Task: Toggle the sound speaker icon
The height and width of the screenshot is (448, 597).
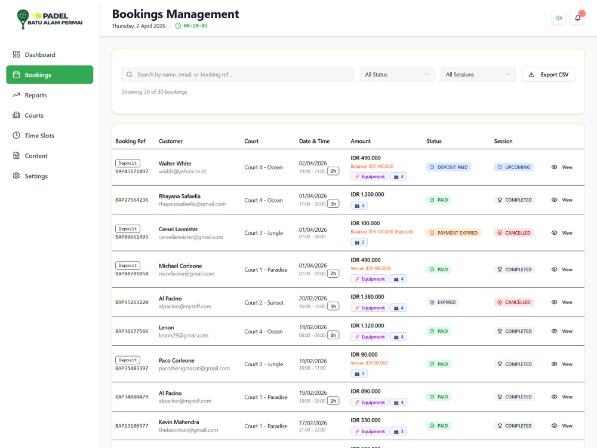Action: click(559, 18)
